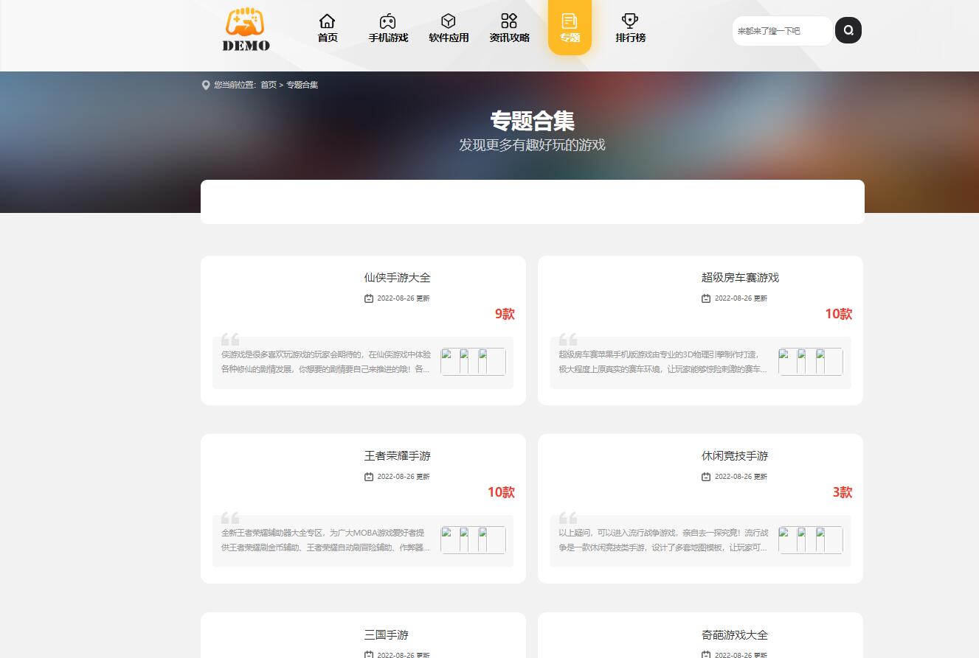Viewport: 979px width, 658px height.
Task: Click the quote mark icon on 仙侠手游大全 card
Action: [x=229, y=338]
